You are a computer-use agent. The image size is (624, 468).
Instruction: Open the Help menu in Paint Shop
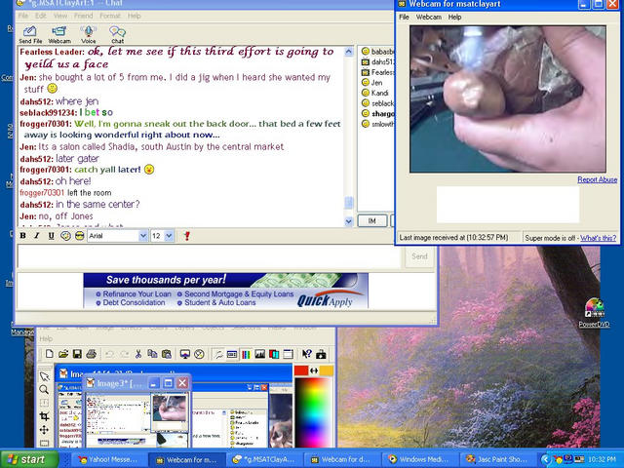coord(46,338)
